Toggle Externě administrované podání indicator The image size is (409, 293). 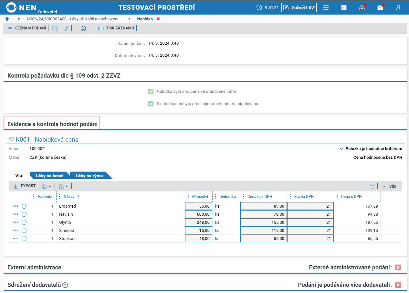pos(398,267)
